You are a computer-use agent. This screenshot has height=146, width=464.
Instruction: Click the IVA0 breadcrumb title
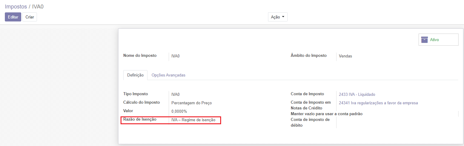[x=38, y=6]
